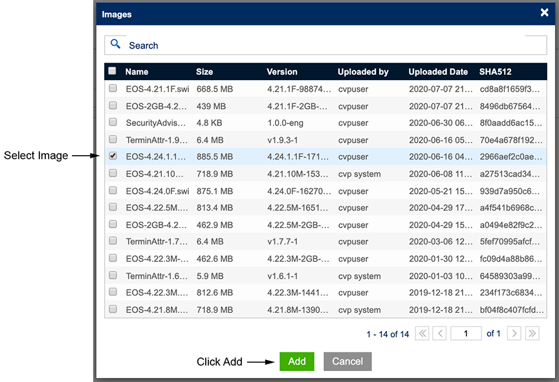Check the TerminAttr-1.9 image checkbox

tap(113, 139)
